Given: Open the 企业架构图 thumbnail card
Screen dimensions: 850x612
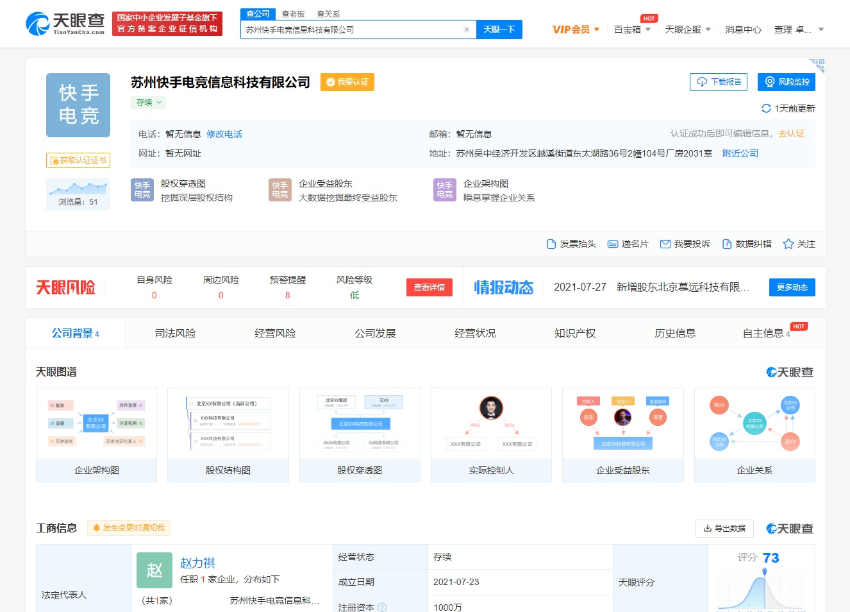Looking at the screenshot, I should pyautogui.click(x=97, y=435).
